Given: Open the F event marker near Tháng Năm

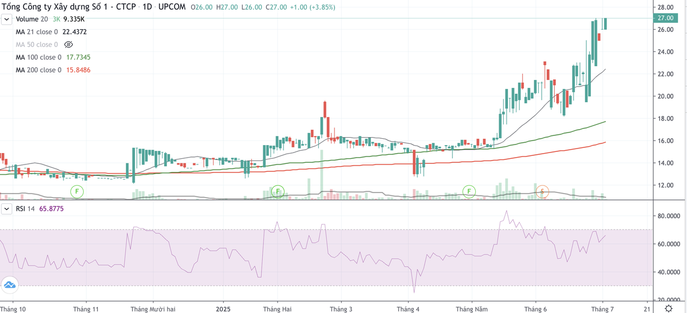Looking at the screenshot, I should point(469,191).
